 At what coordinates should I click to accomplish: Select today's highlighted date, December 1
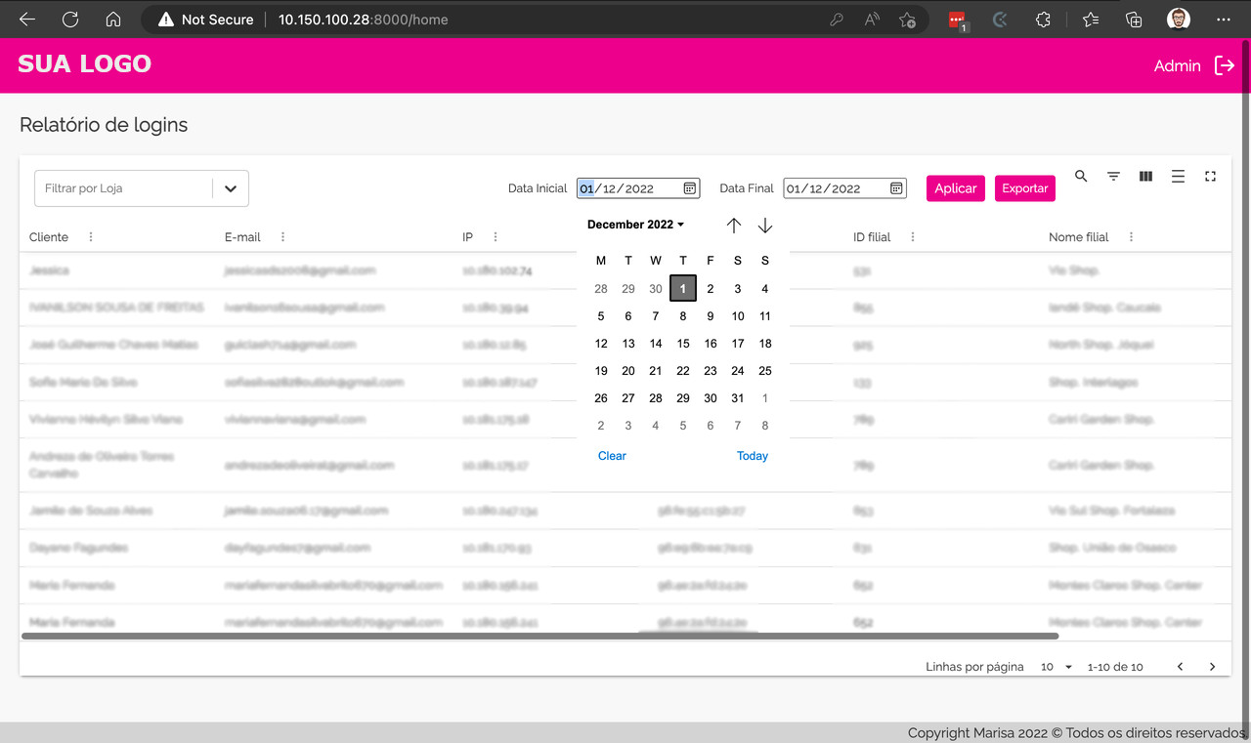click(x=682, y=288)
